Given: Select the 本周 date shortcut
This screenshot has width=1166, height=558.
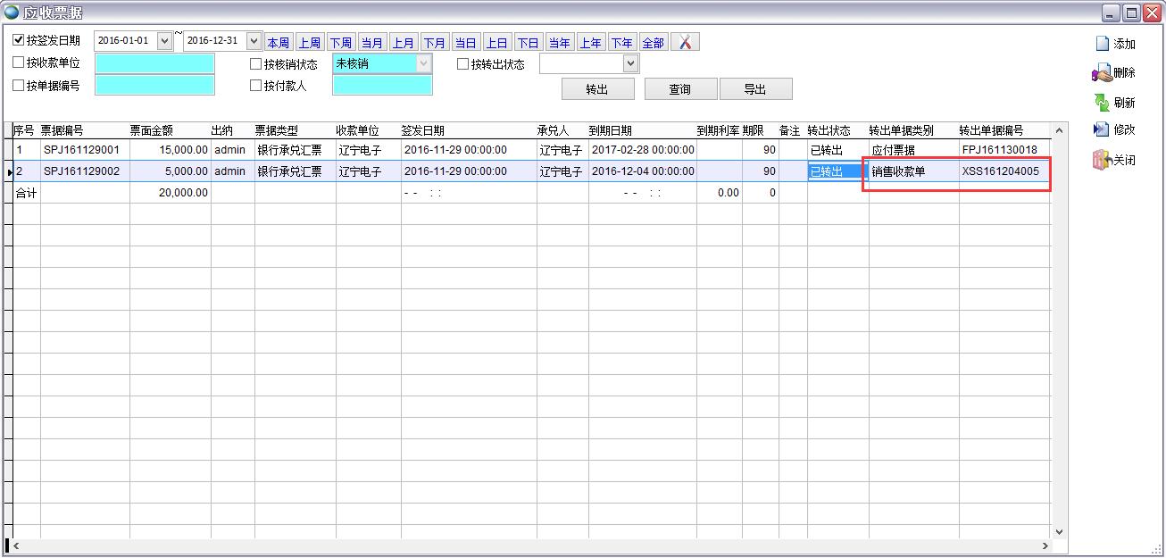Looking at the screenshot, I should tap(278, 43).
